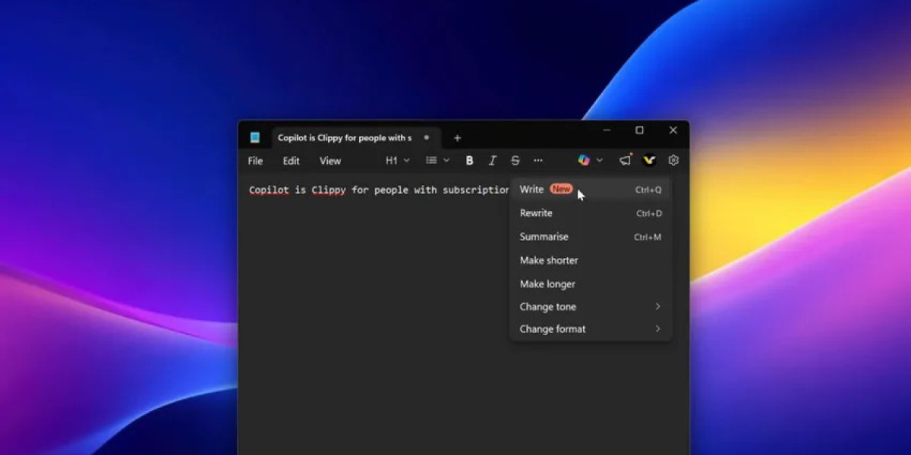Click the user account avatar icon
The height and width of the screenshot is (455, 911).
click(x=649, y=160)
